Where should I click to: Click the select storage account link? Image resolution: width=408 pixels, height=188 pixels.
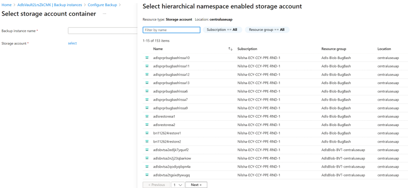click(72, 43)
